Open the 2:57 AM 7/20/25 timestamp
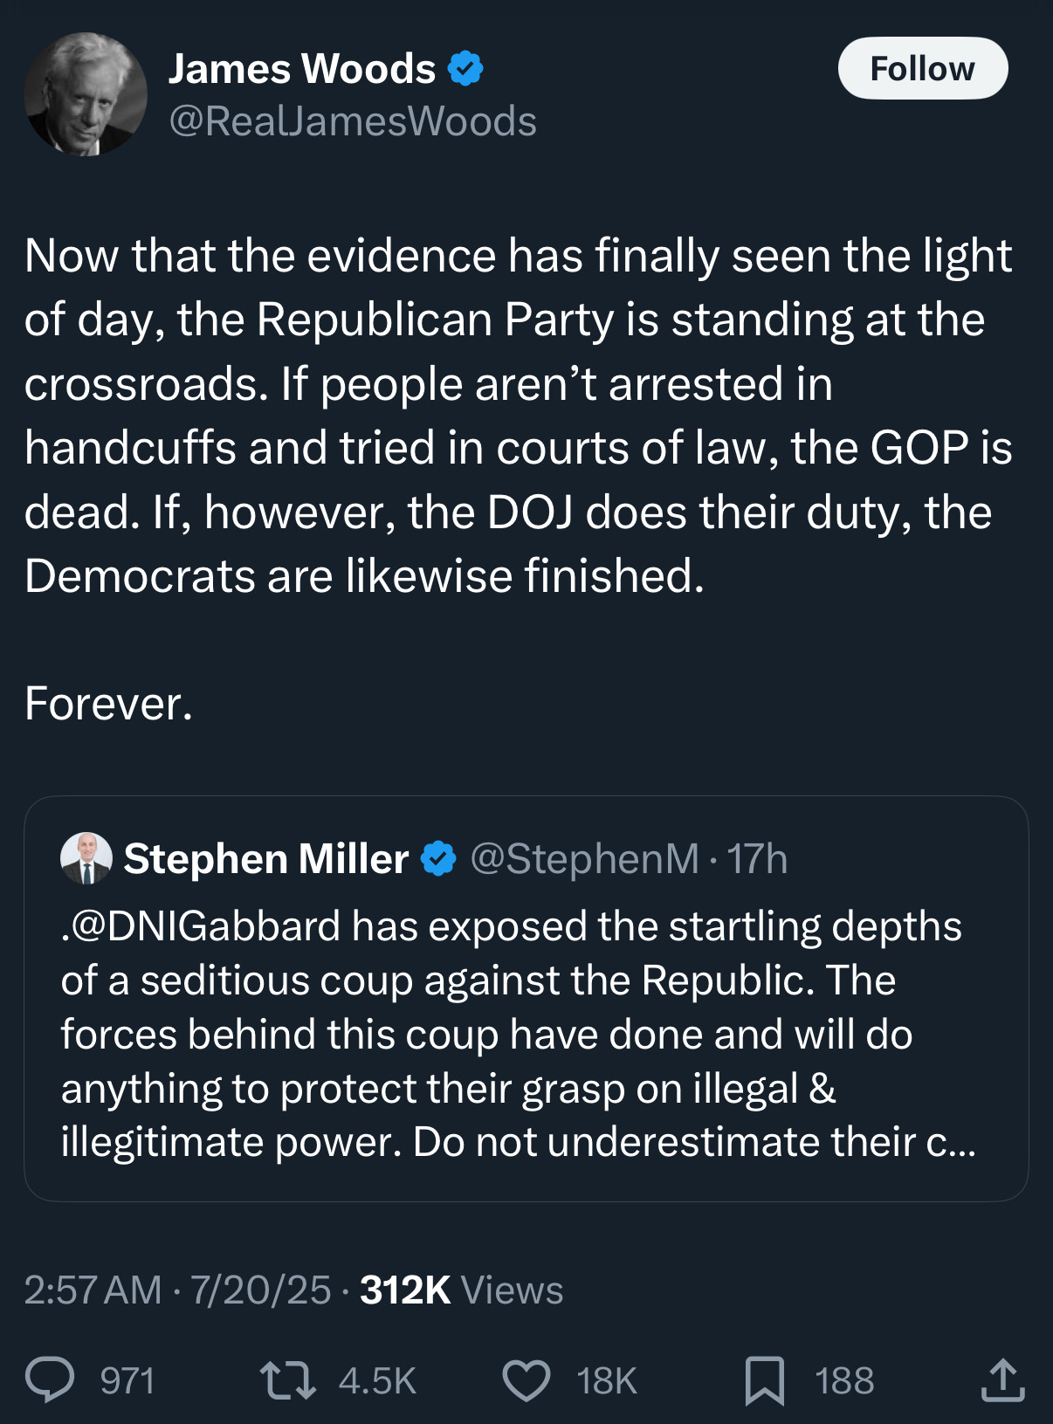The height and width of the screenshot is (1424, 1053). coord(178,1290)
